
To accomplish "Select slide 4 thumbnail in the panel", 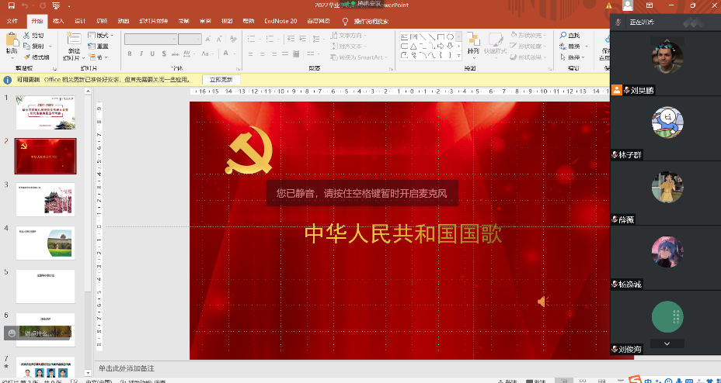I will point(45,243).
